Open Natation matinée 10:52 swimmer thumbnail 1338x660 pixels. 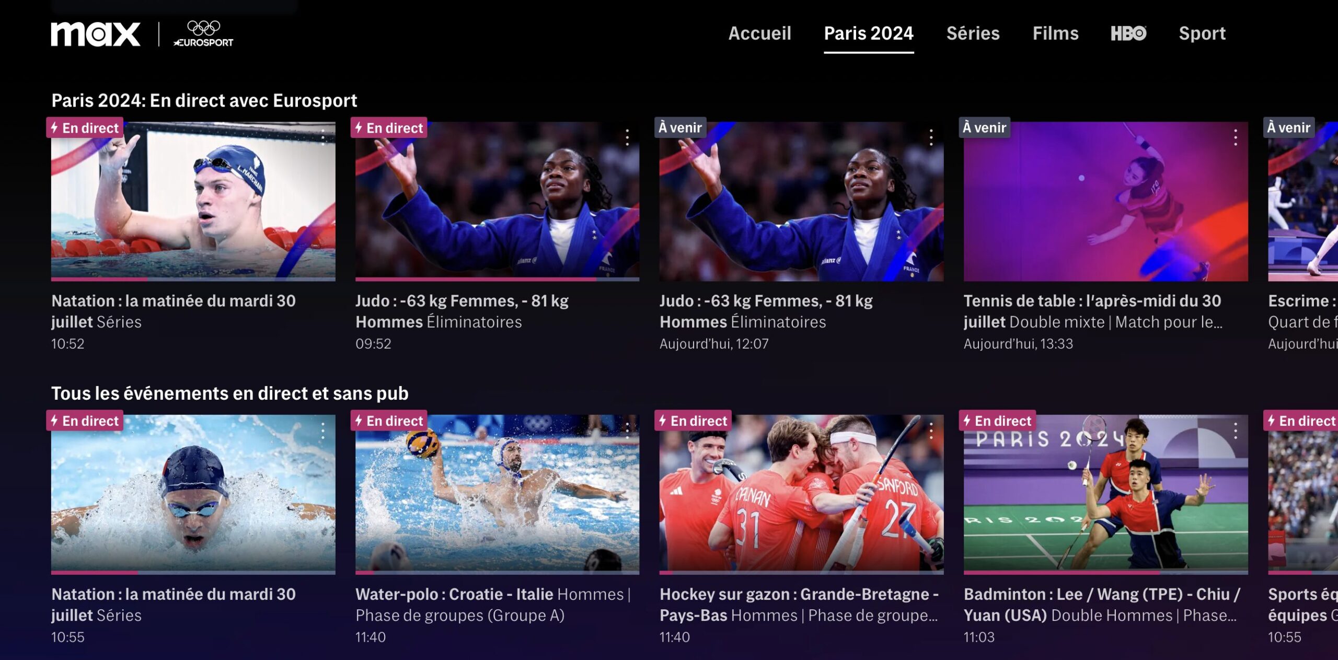(193, 201)
